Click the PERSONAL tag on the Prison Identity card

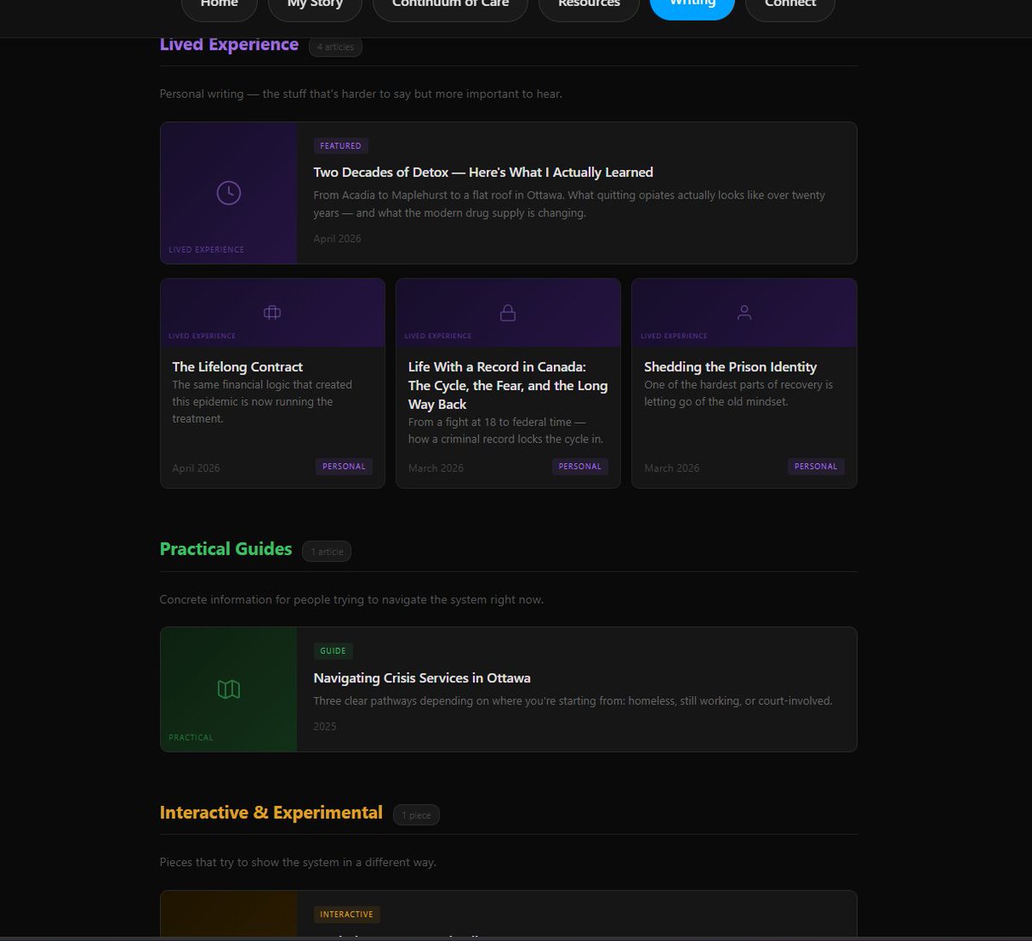point(816,467)
